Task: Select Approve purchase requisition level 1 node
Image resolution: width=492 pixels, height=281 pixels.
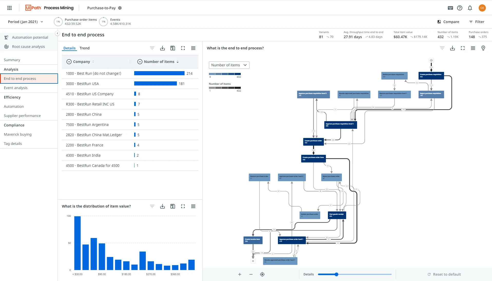Action: [341, 125]
